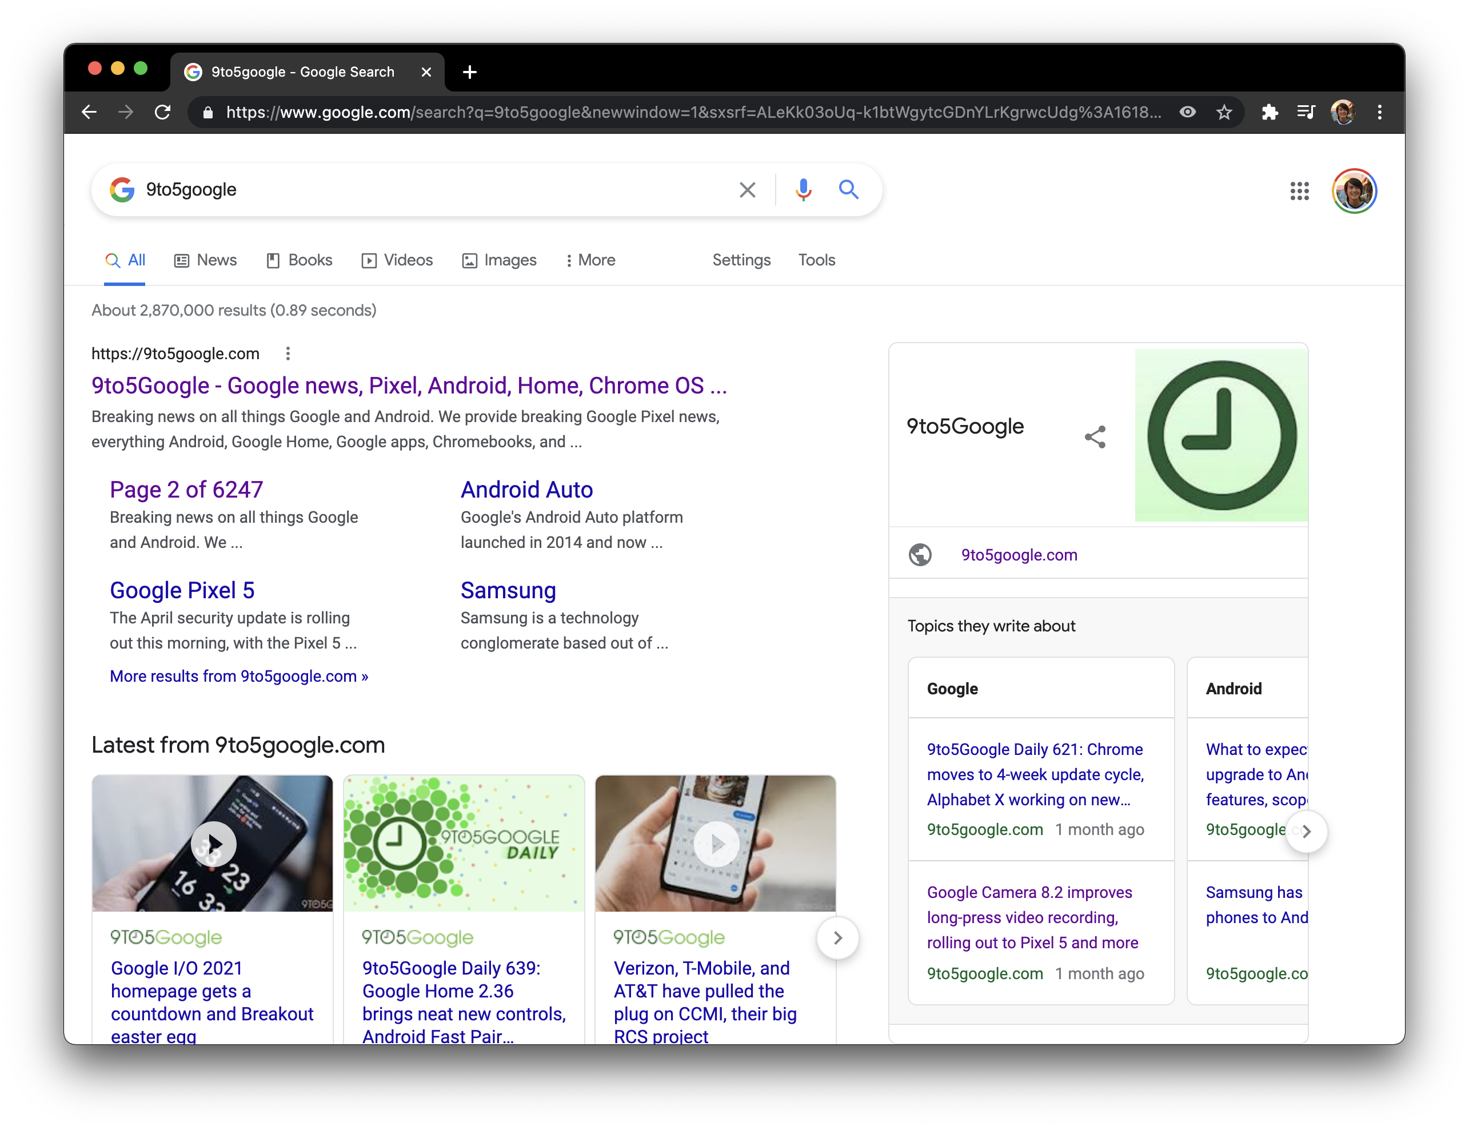Start a voice search with the microphone

click(803, 189)
